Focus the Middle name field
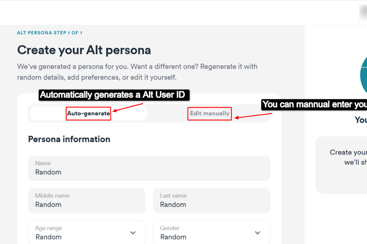 coord(87,201)
